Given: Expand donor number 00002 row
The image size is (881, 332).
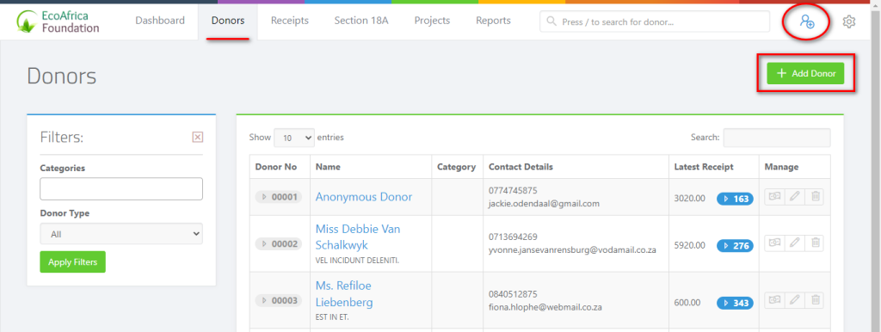Looking at the screenshot, I should (279, 243).
